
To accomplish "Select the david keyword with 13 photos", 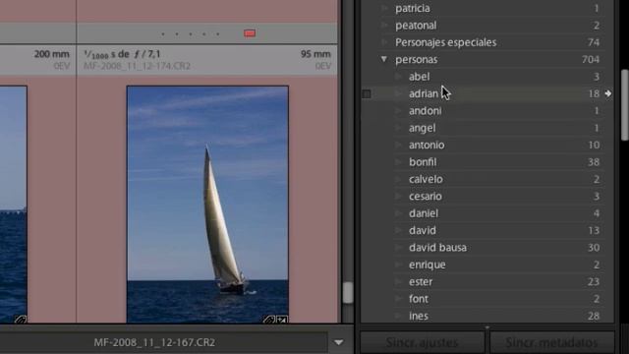I will pyautogui.click(x=423, y=230).
